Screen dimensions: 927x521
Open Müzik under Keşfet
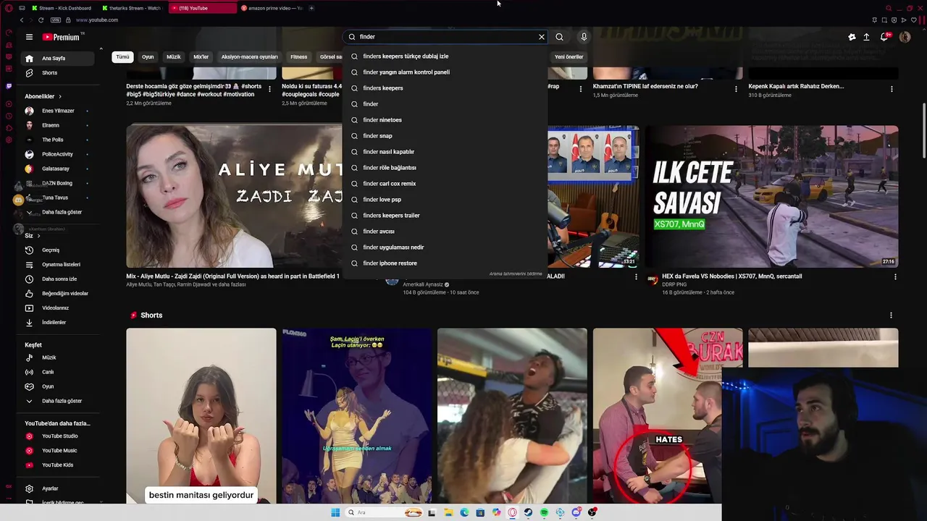[x=58, y=357]
